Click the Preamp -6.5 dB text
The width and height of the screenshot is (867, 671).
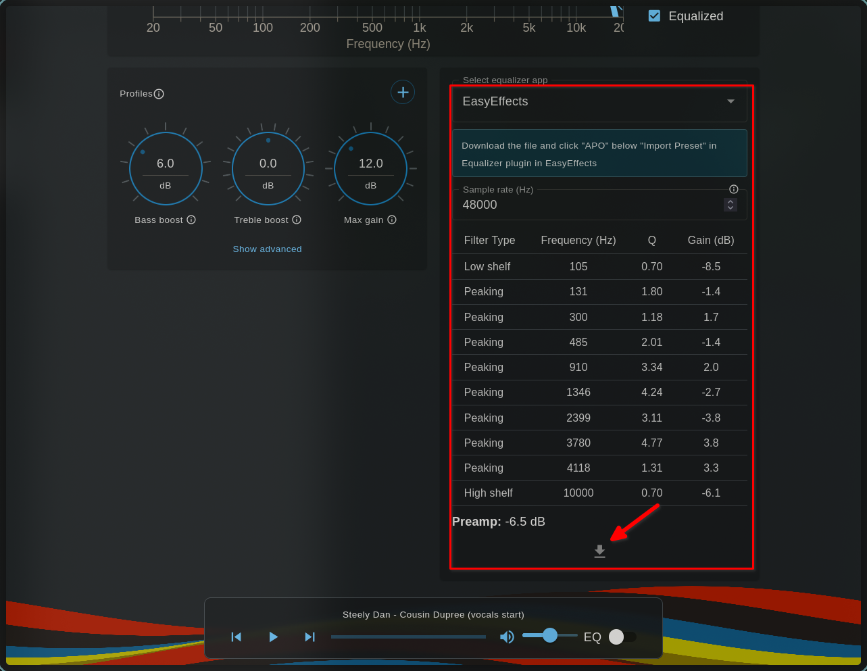(x=499, y=522)
